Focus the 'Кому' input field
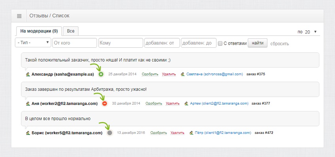Screen dimensions: 335x157 (x=121, y=43)
